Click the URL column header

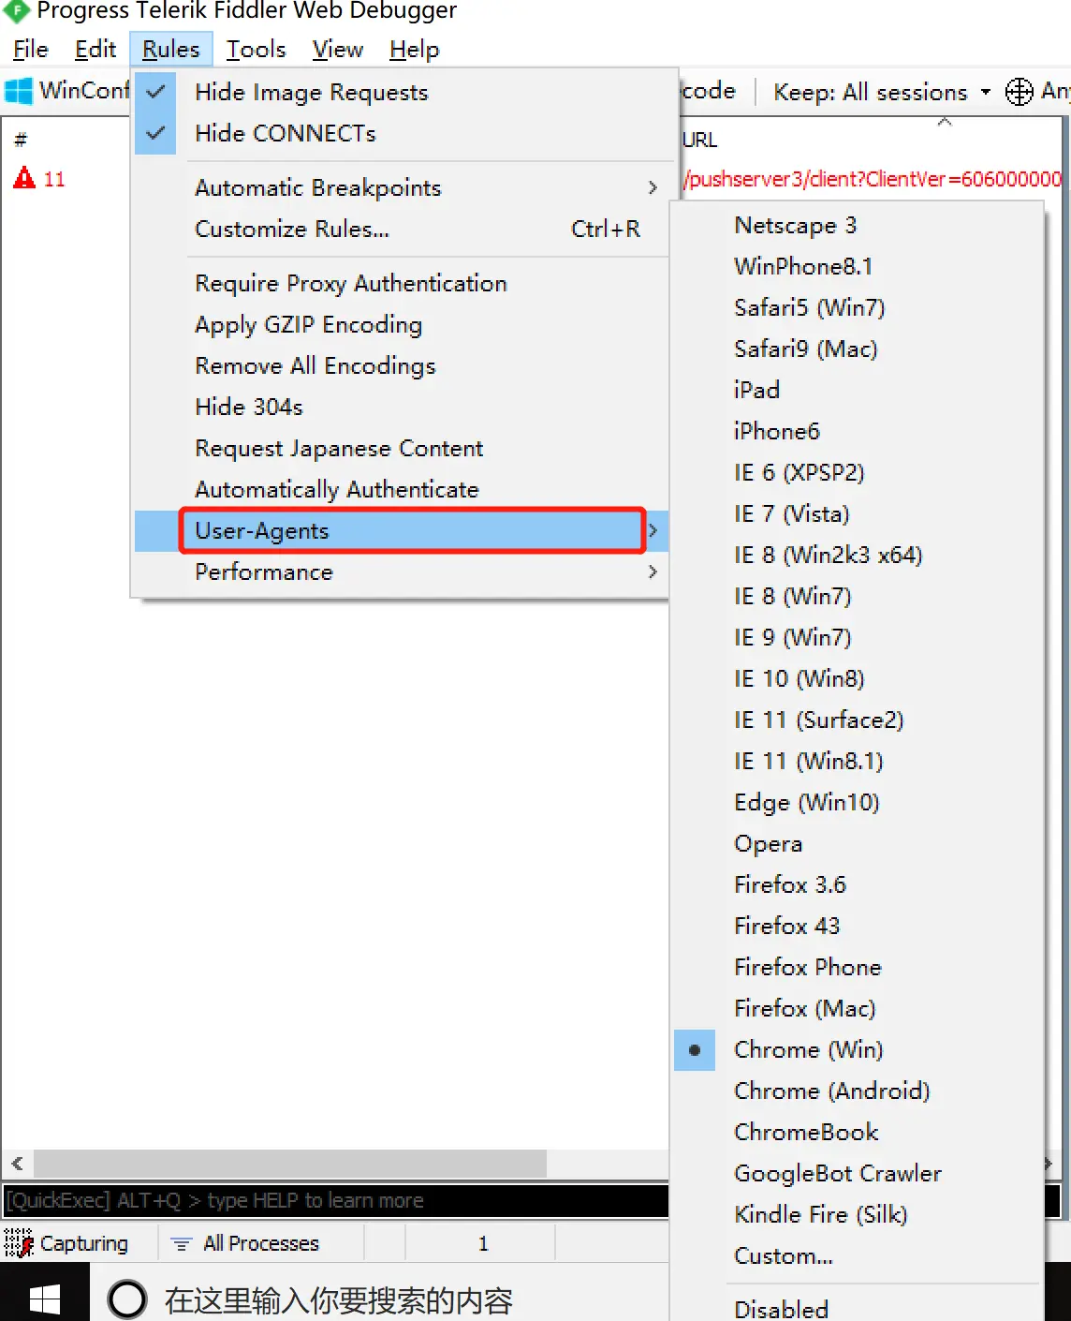click(x=699, y=140)
